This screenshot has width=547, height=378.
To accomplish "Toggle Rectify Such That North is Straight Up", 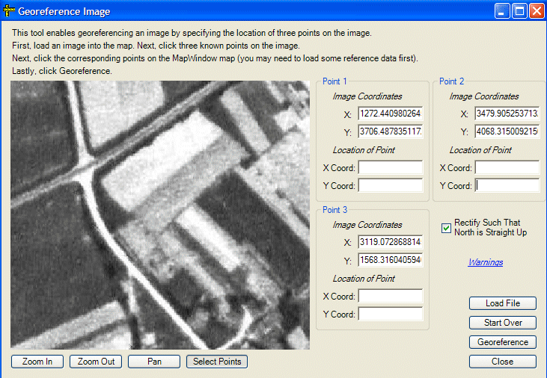I will pyautogui.click(x=447, y=228).
